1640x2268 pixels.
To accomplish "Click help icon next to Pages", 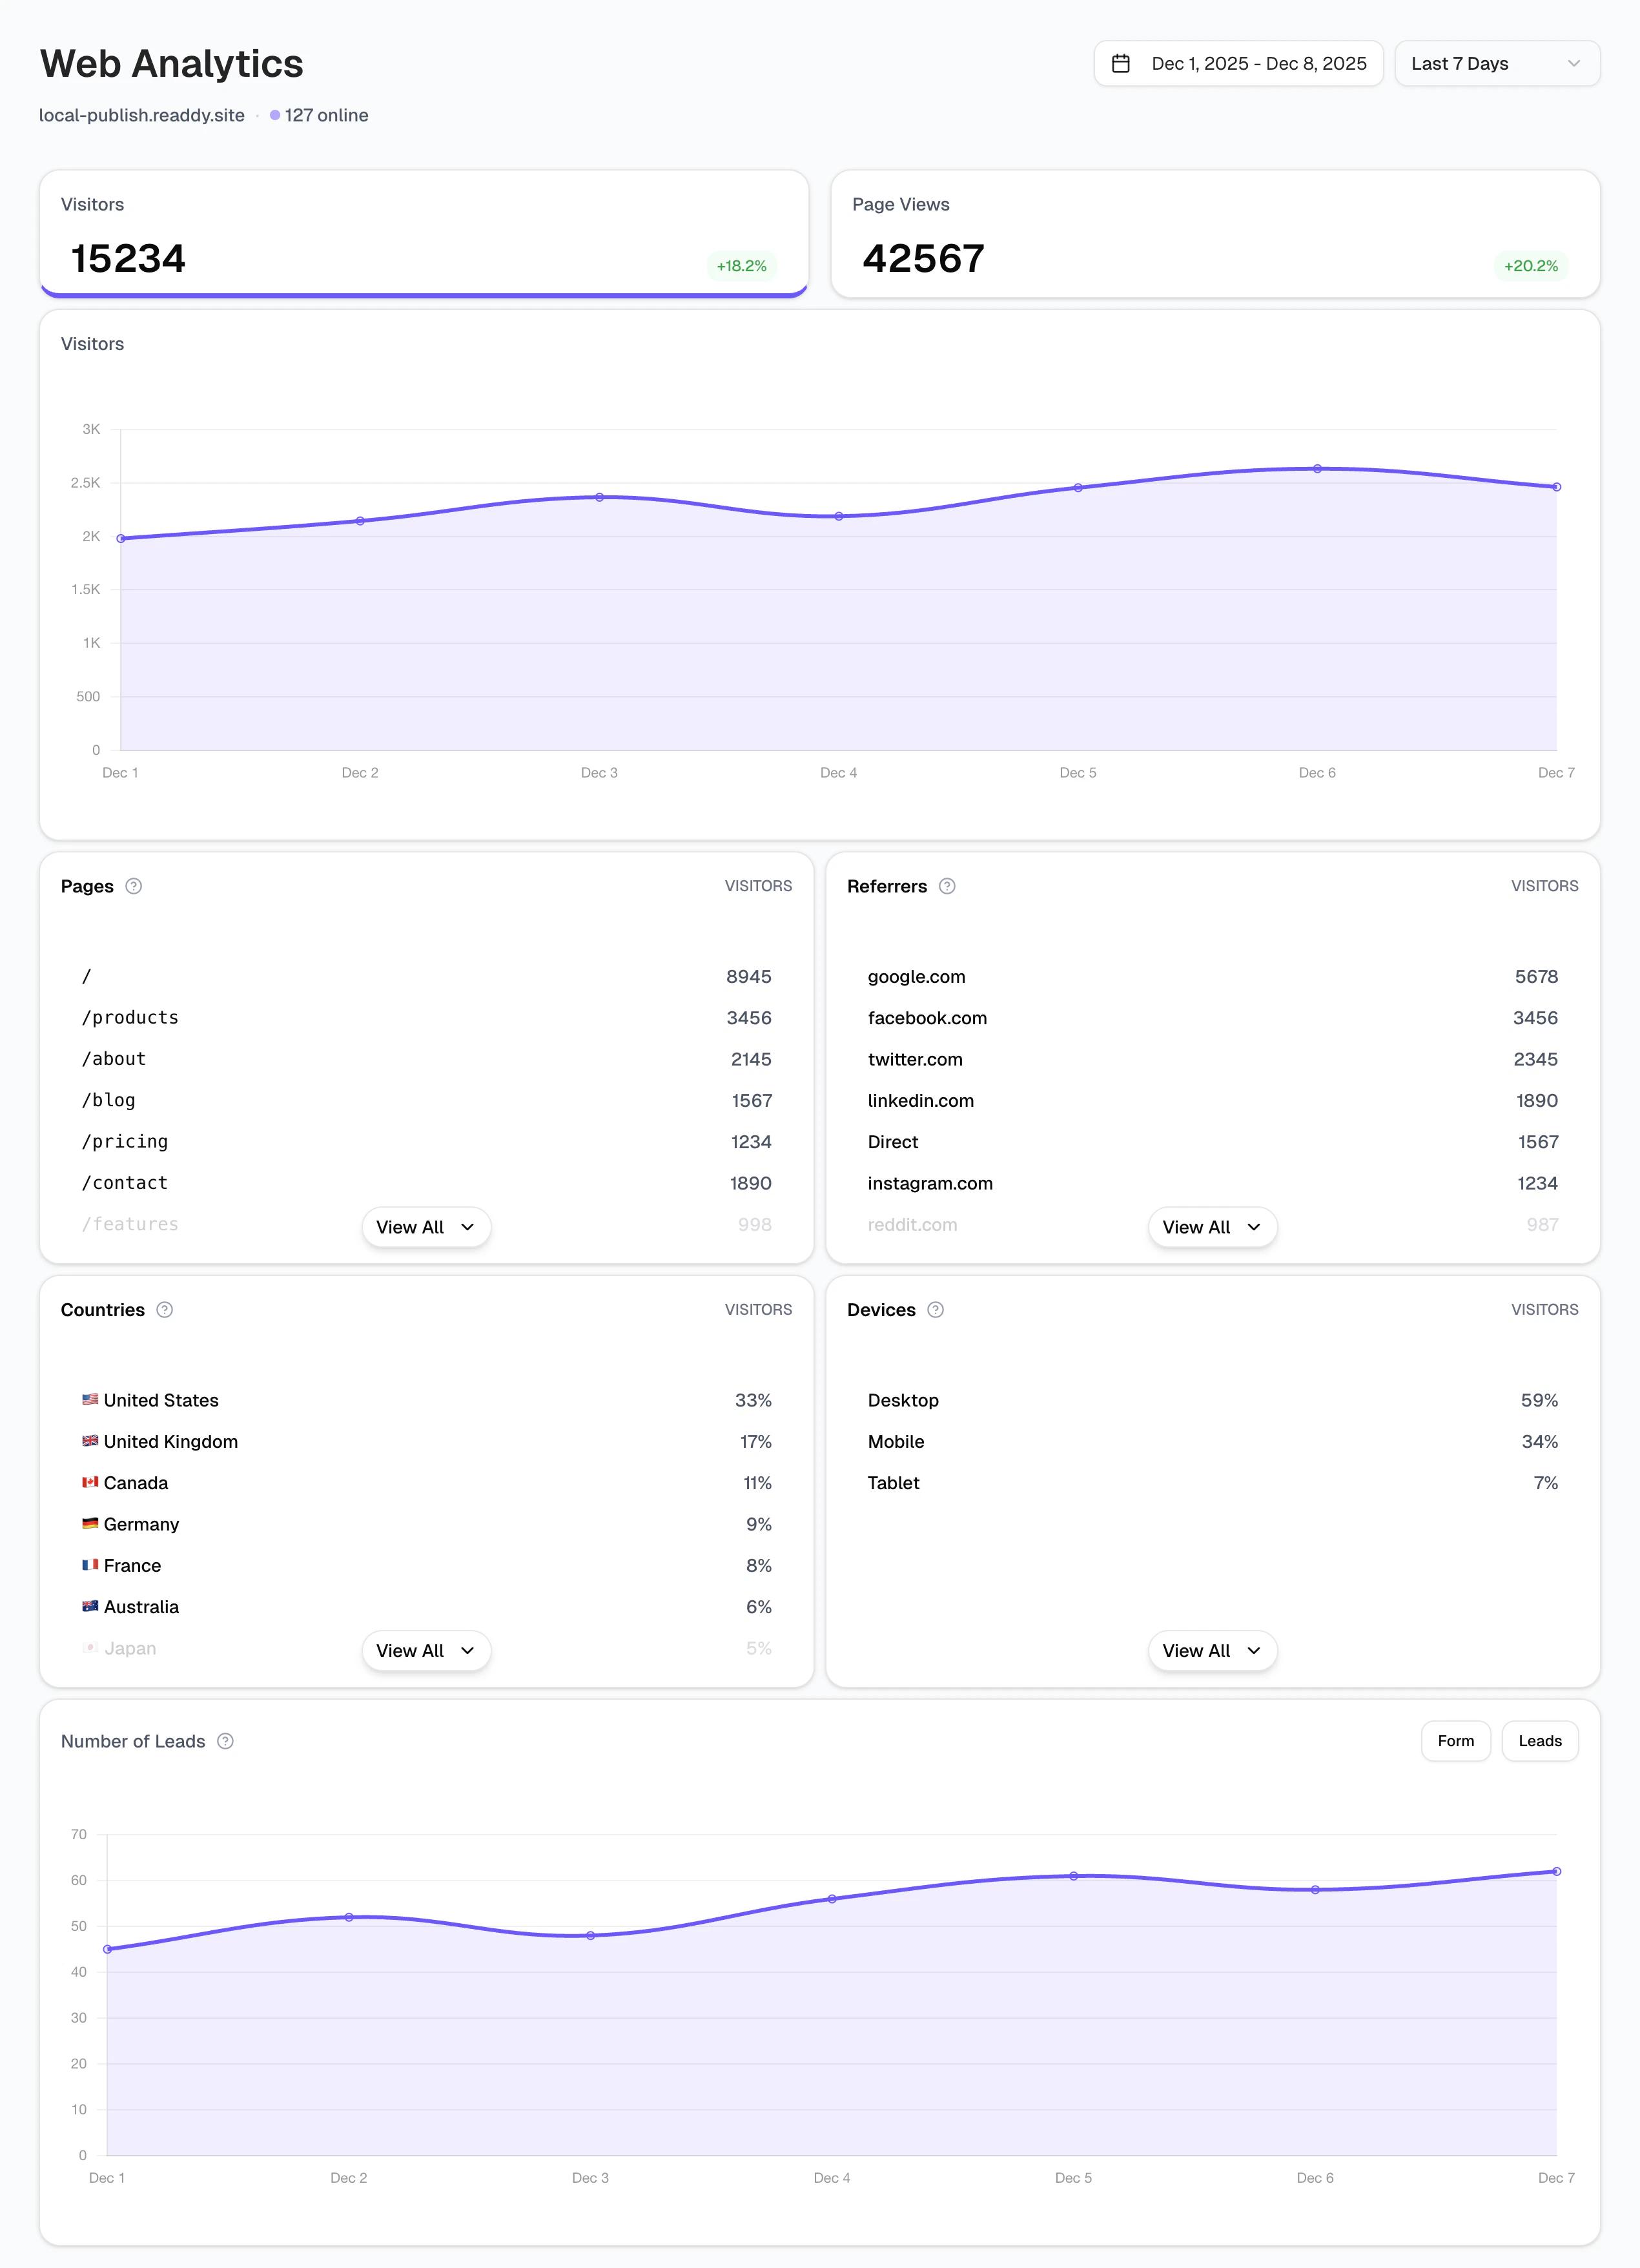I will click(x=133, y=886).
